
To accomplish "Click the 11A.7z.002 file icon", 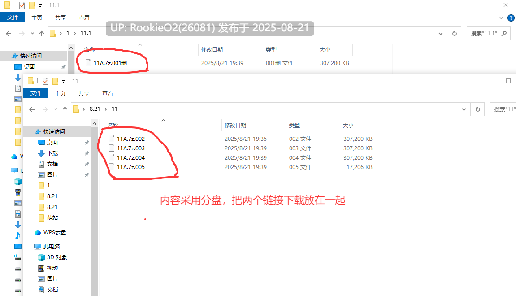I will tap(112, 139).
